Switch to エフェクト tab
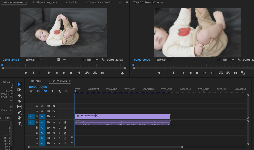The height and width of the screenshot is (150, 254). coord(71,3)
